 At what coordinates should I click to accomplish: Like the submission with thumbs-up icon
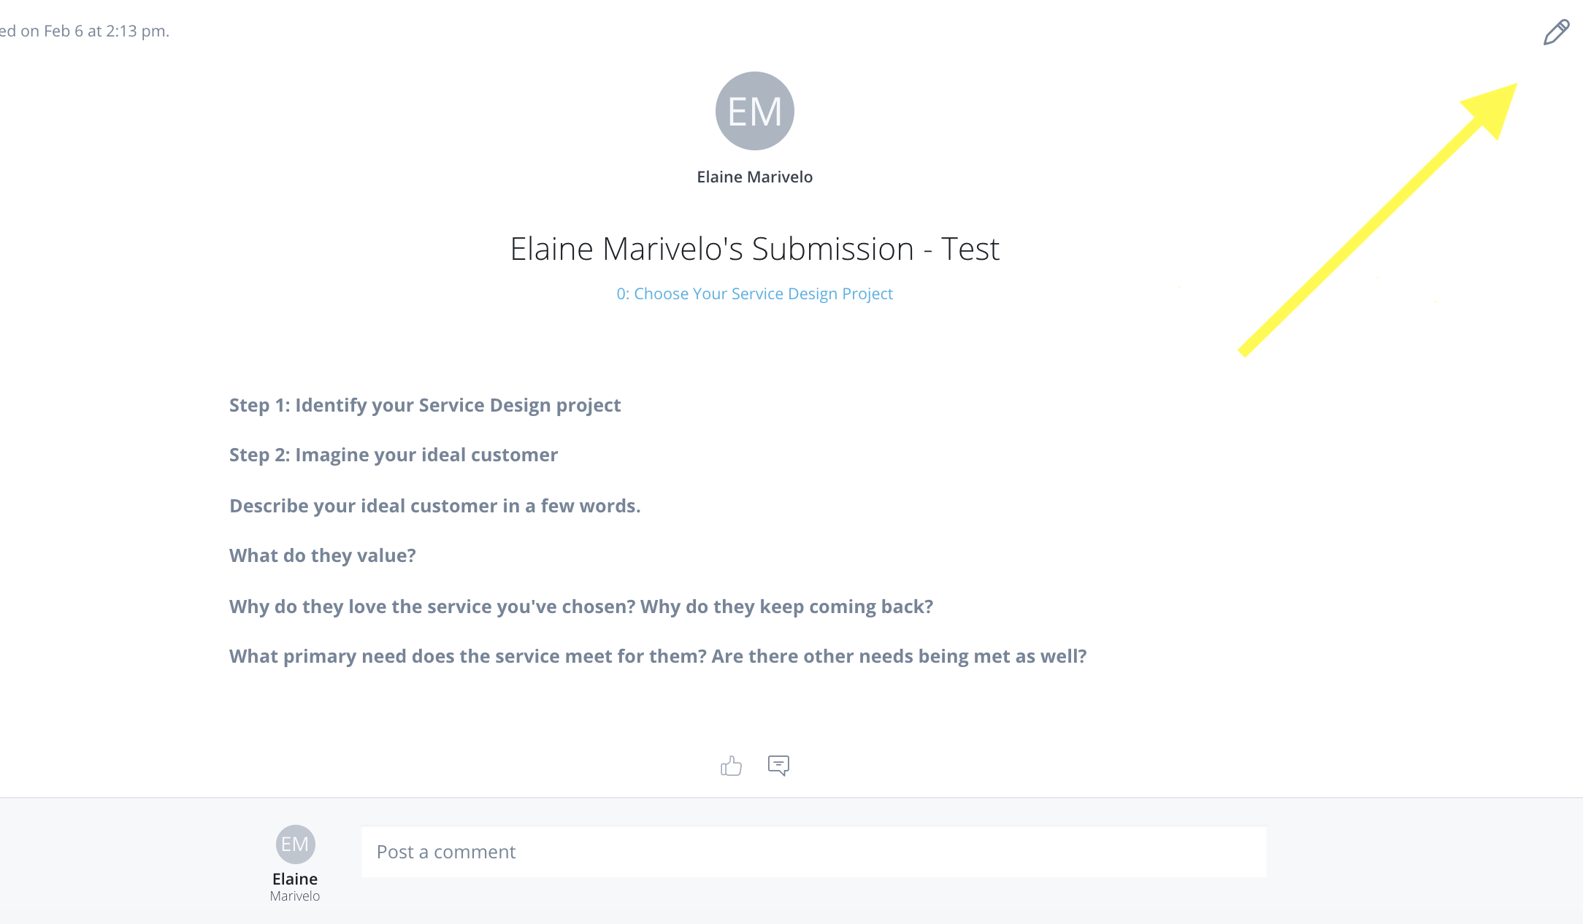[x=731, y=766]
